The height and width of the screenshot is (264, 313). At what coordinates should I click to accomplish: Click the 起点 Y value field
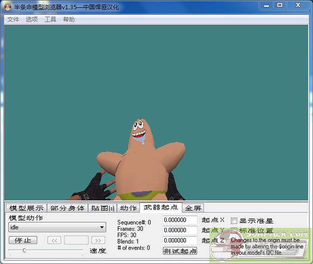pos(180,230)
